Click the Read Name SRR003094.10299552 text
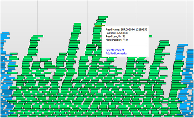Viewport: 194px width, 118px height. 126,29
